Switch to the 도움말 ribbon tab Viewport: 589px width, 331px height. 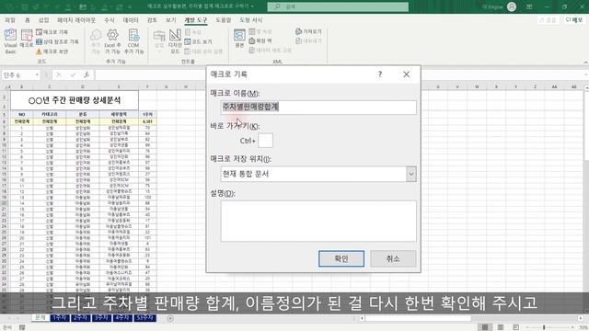(223, 20)
